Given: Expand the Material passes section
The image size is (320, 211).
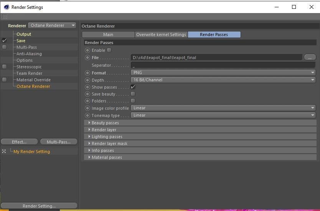Looking at the screenshot, I should coord(200,157).
